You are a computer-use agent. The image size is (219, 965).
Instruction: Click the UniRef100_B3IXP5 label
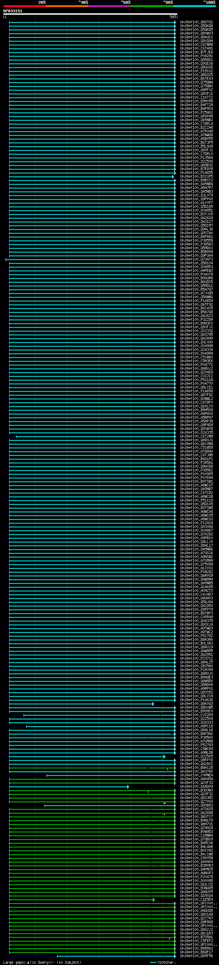pyautogui.click(x=196, y=176)
